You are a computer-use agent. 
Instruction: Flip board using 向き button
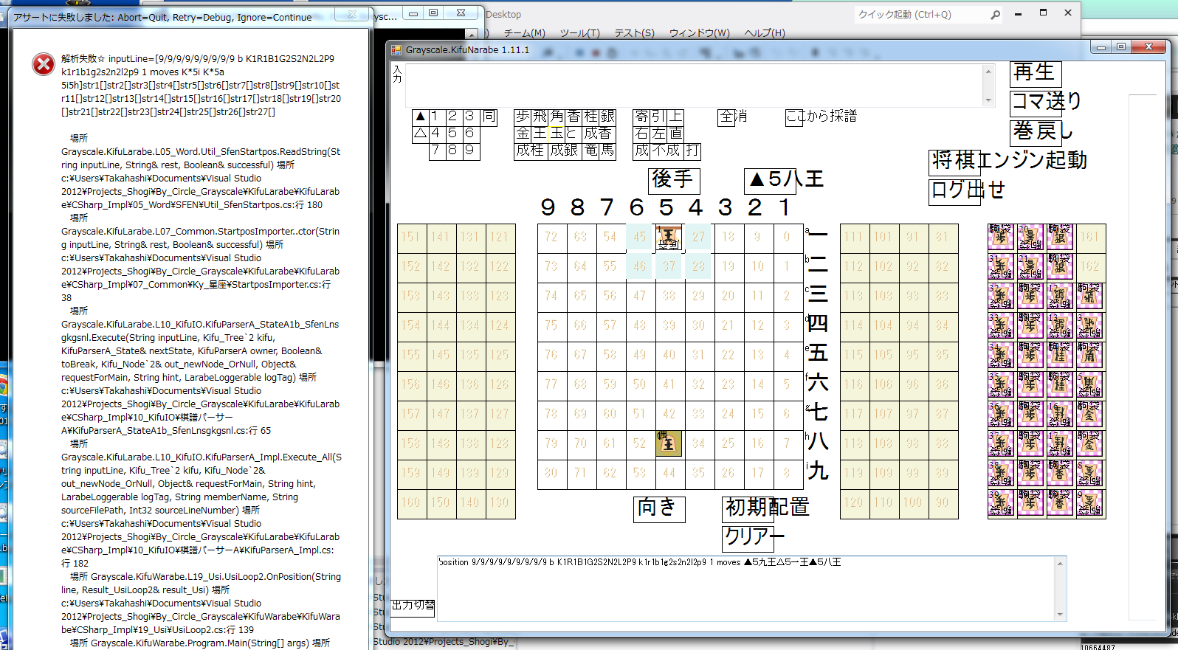[659, 508]
